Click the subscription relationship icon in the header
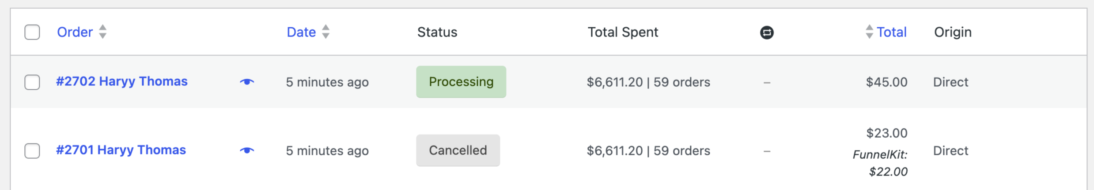The width and height of the screenshot is (1094, 190). click(x=767, y=33)
